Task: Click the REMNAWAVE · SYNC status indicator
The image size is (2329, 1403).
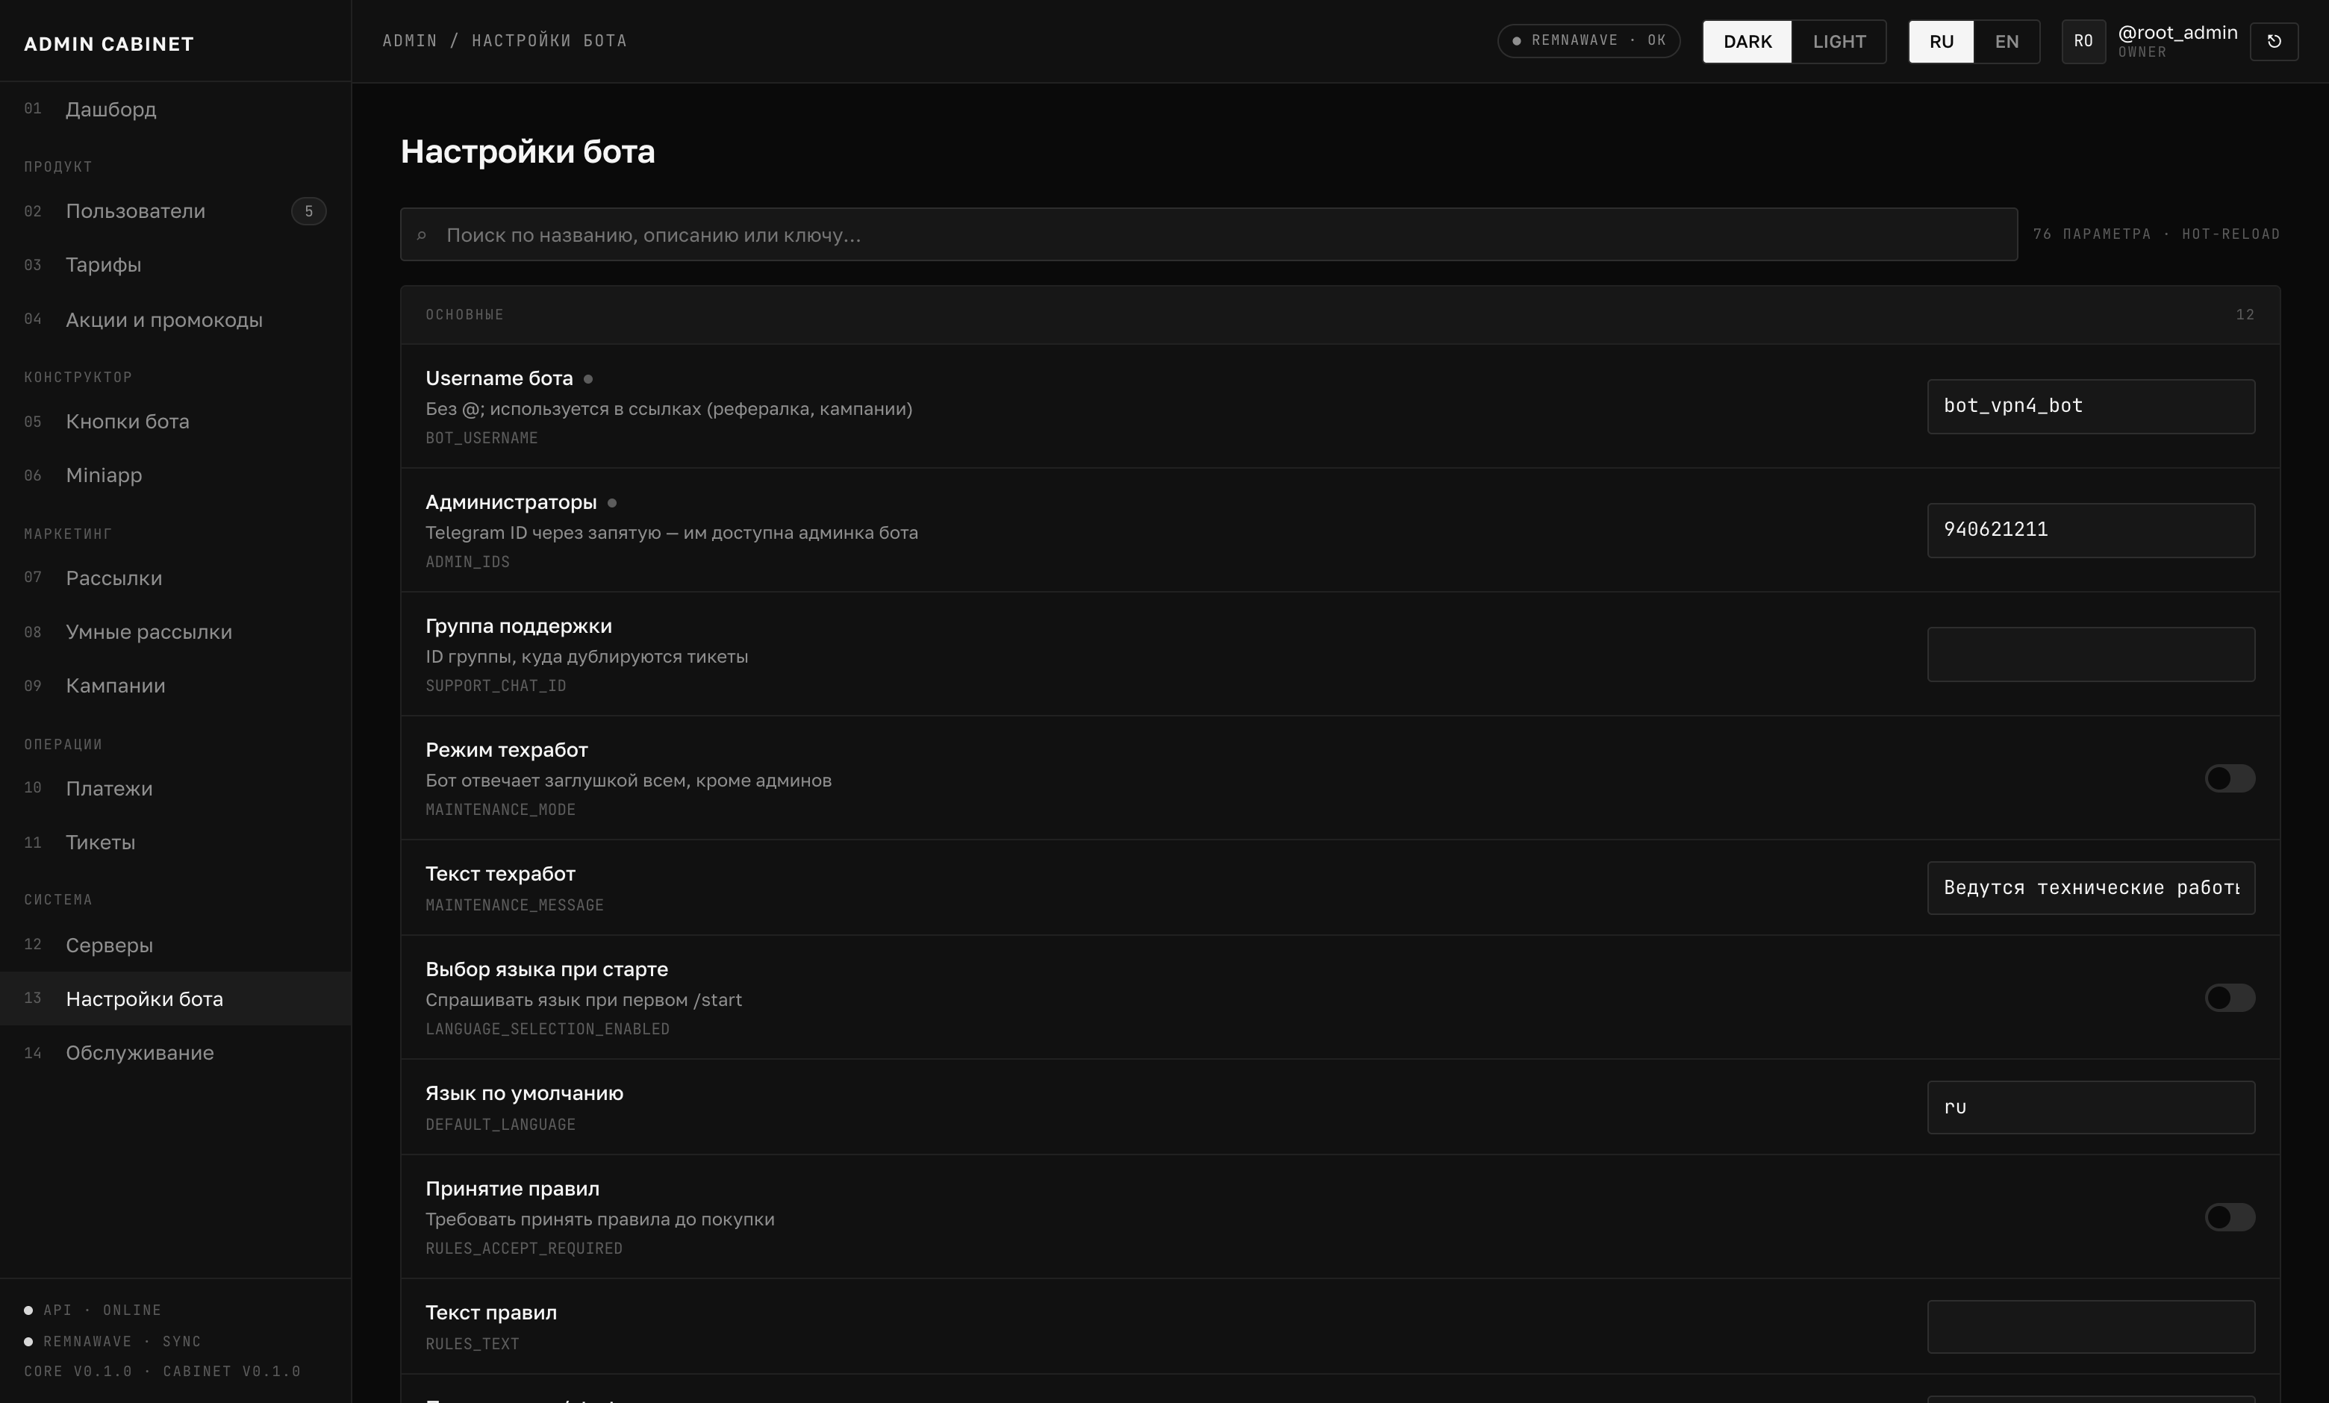Action: (x=113, y=1340)
